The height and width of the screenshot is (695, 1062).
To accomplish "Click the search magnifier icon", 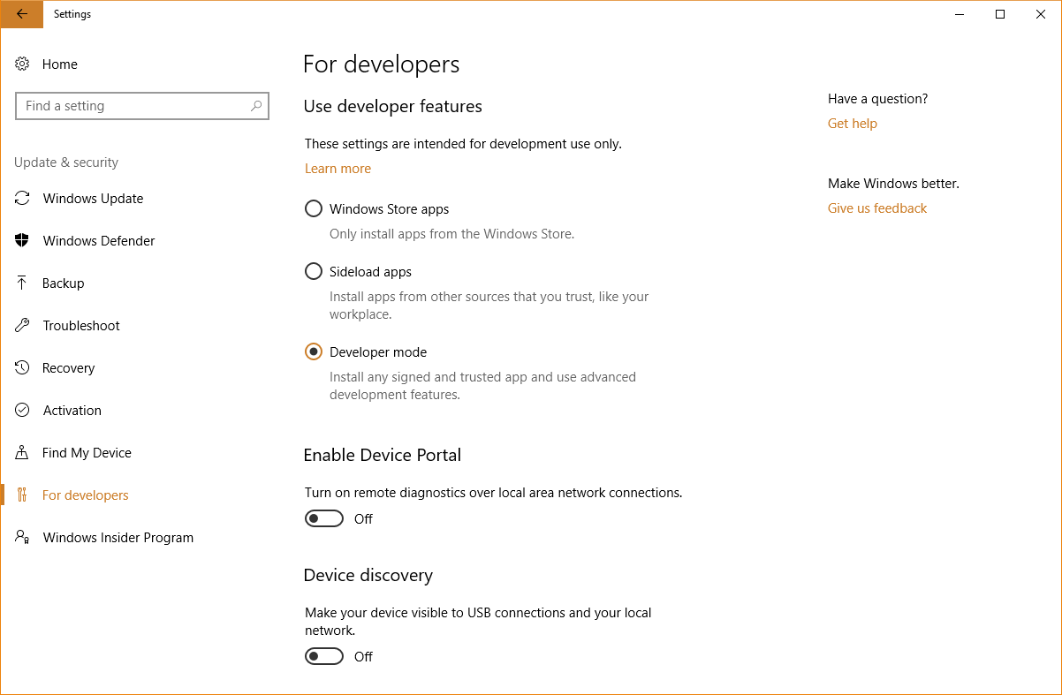I will point(255,106).
